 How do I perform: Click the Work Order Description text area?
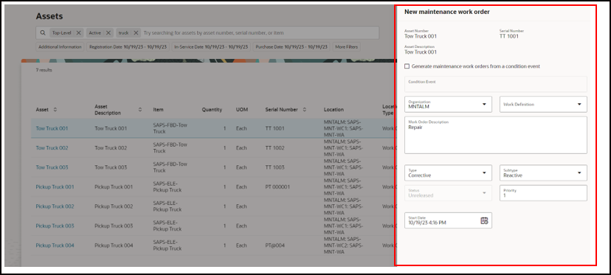[496, 135]
